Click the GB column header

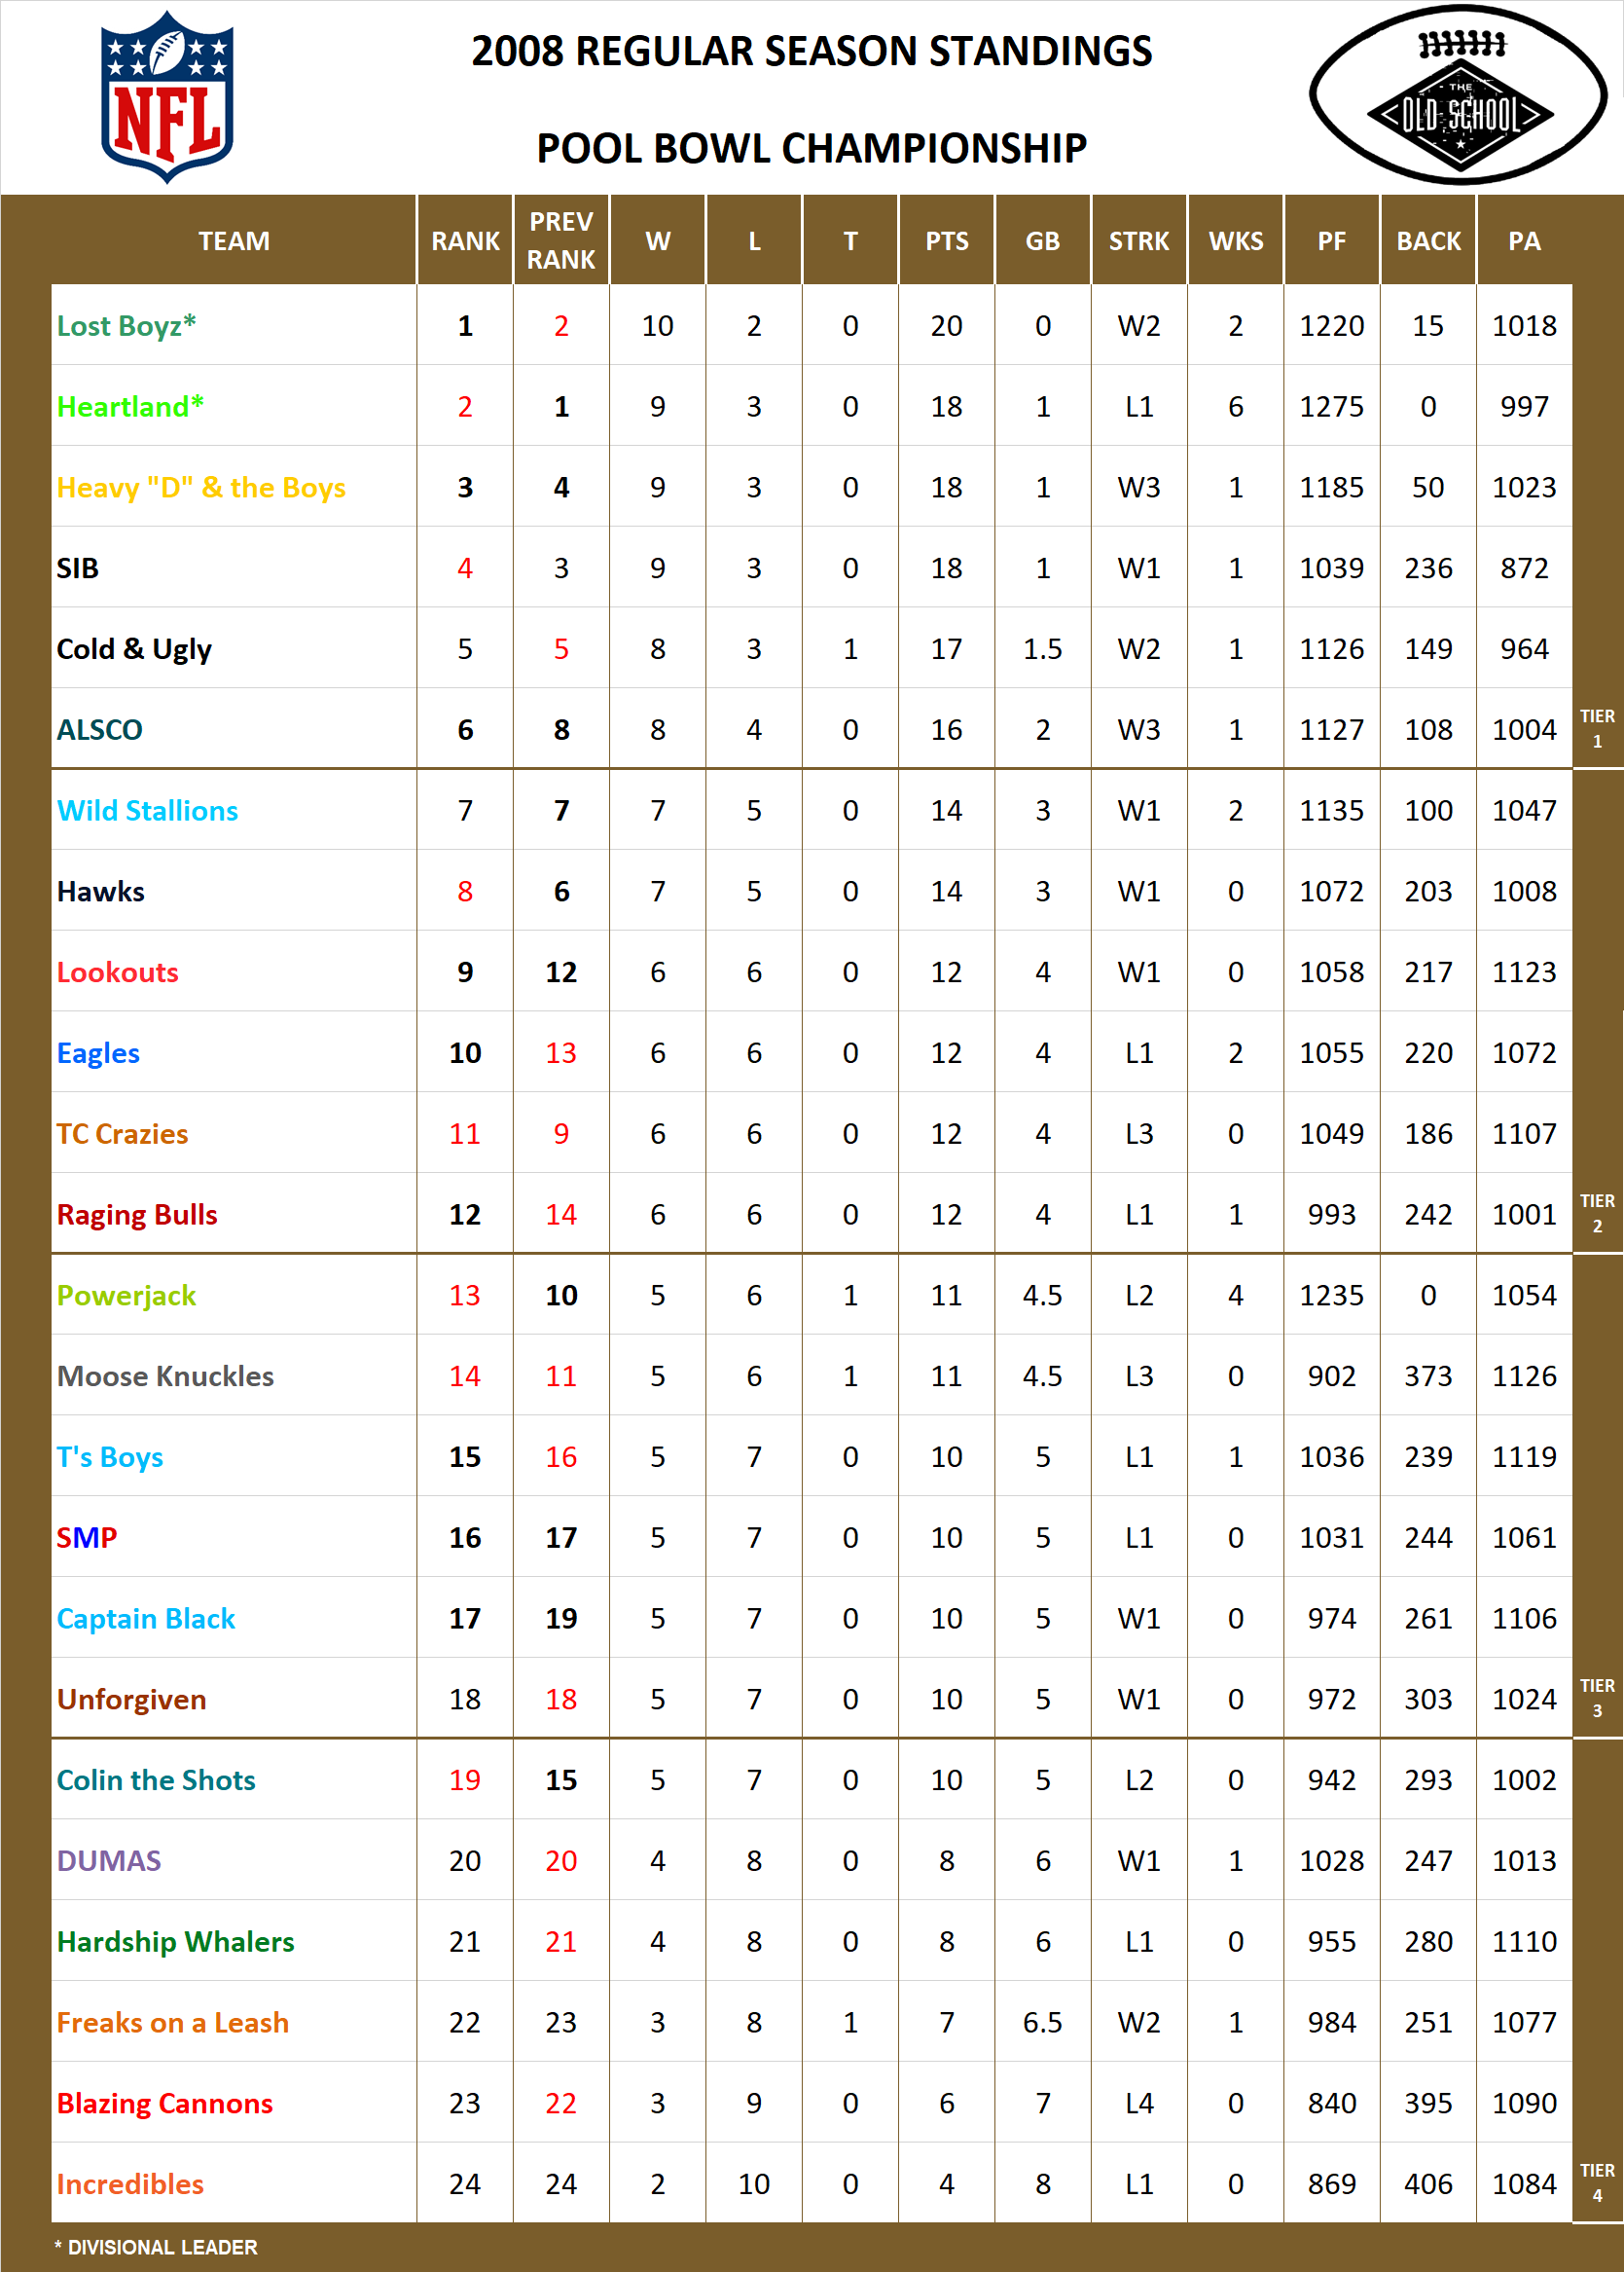tap(1042, 240)
